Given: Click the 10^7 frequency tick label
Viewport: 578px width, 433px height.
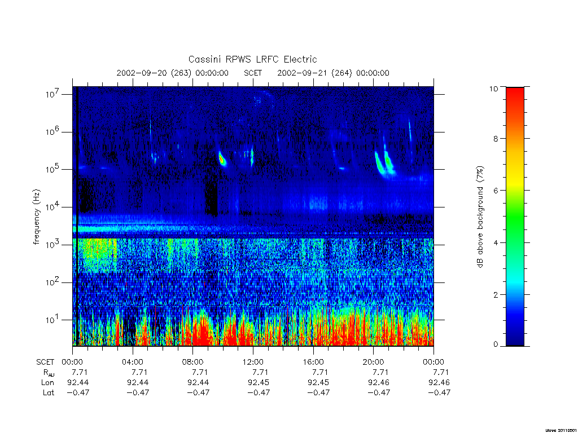Looking at the screenshot, I should pyautogui.click(x=54, y=94).
